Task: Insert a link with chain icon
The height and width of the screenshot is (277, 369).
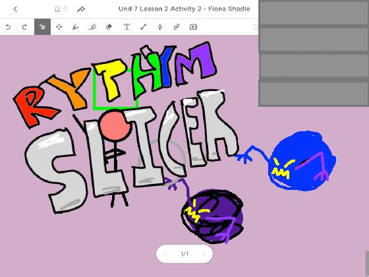Action: point(177,27)
